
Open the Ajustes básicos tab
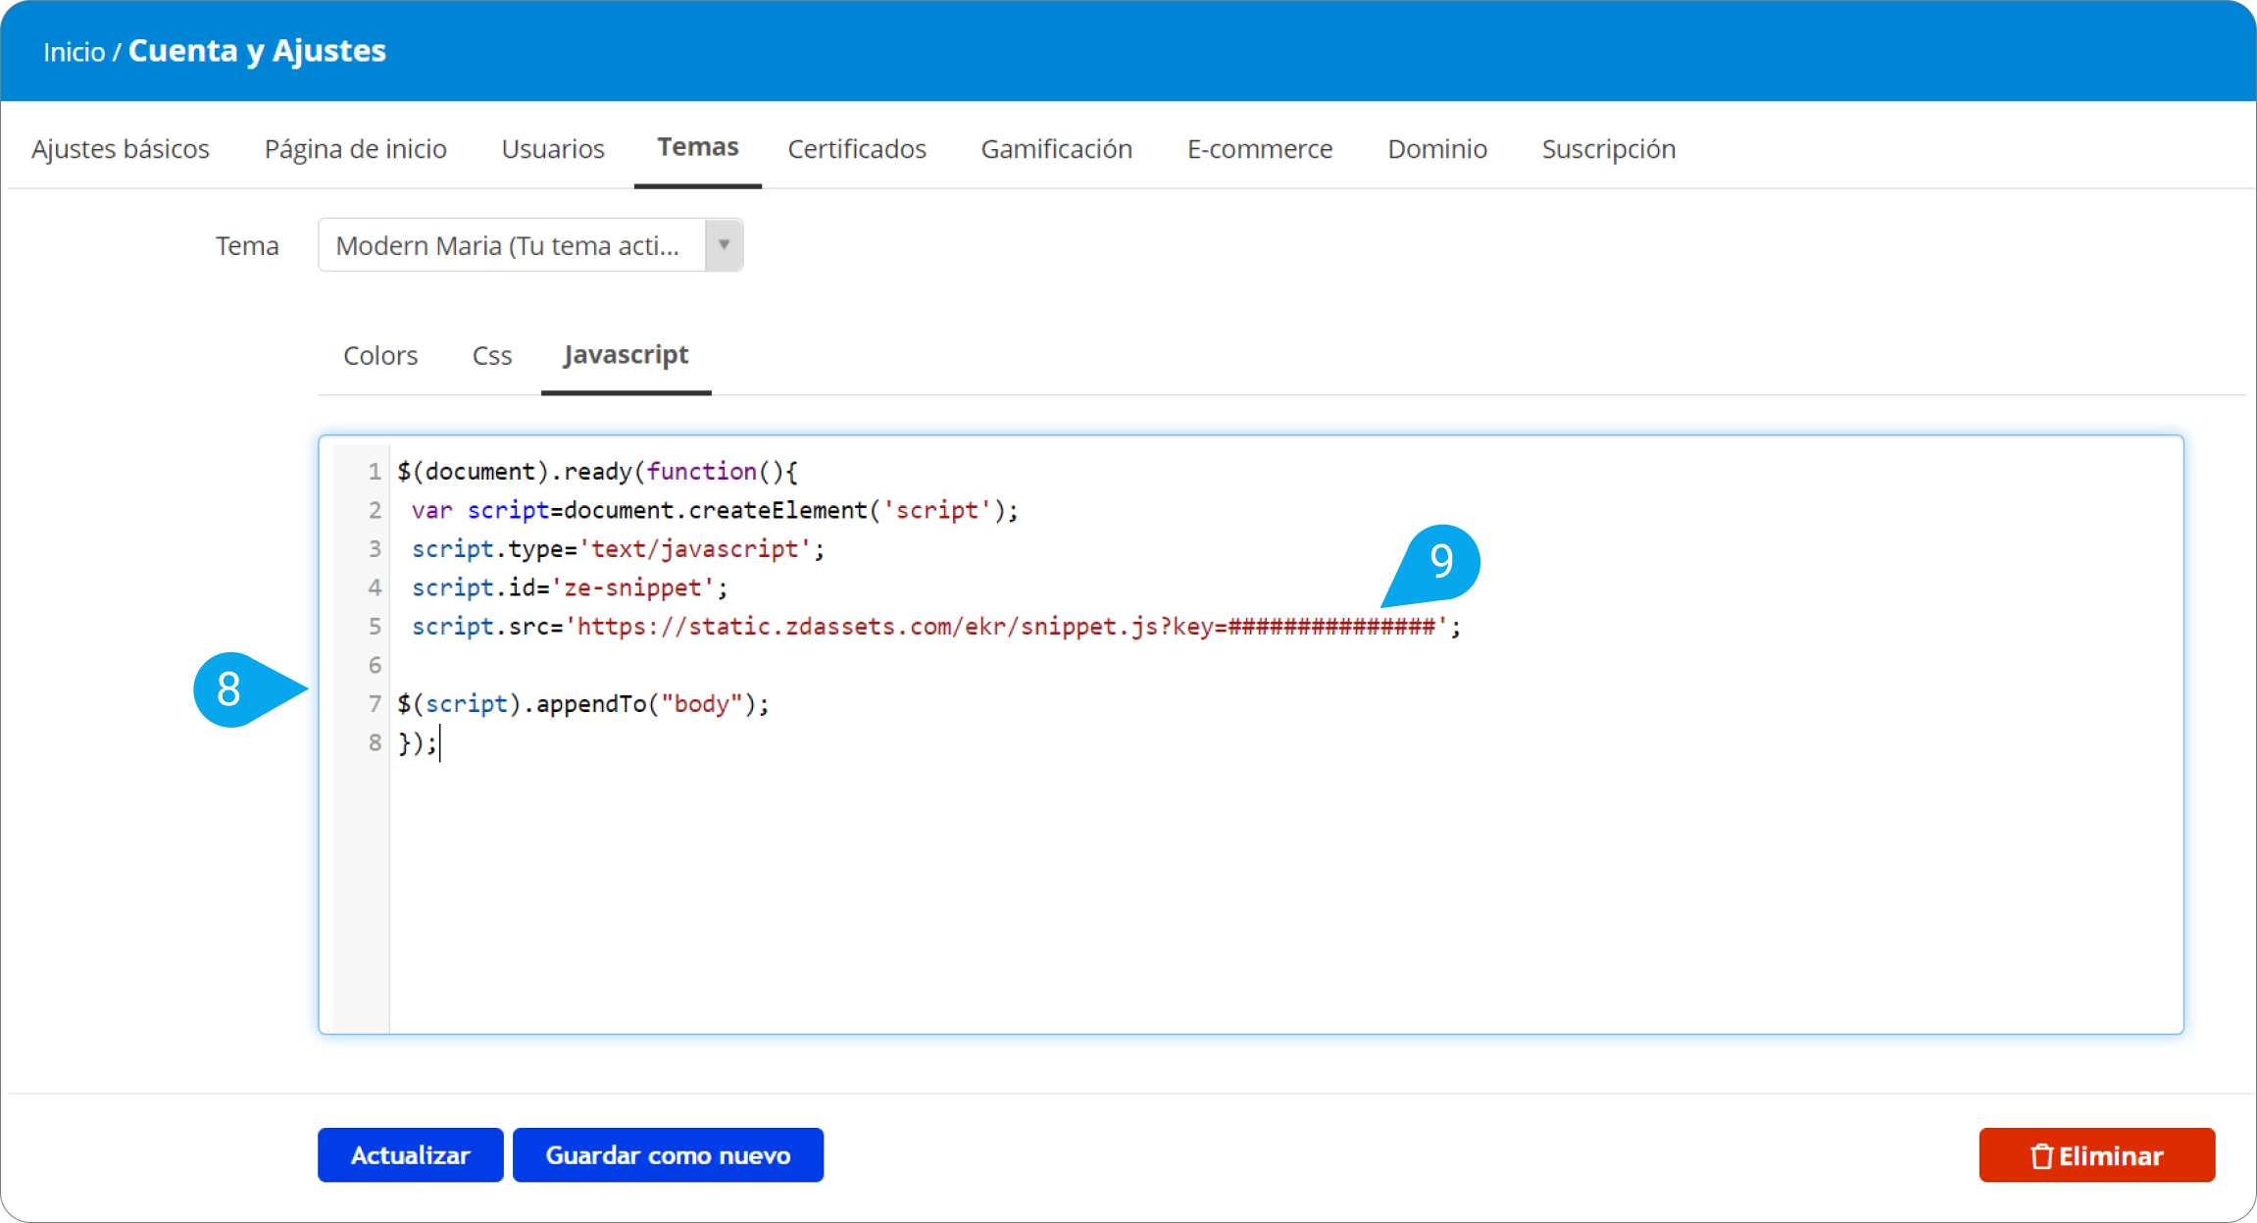point(121,149)
